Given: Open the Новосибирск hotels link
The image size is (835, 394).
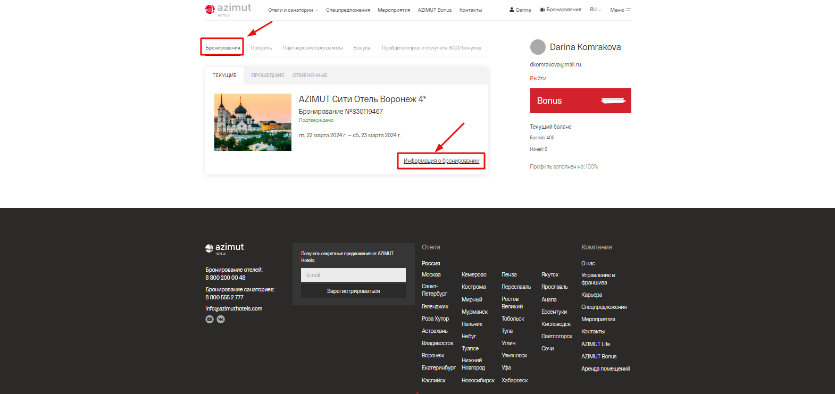Looking at the screenshot, I should (x=478, y=380).
